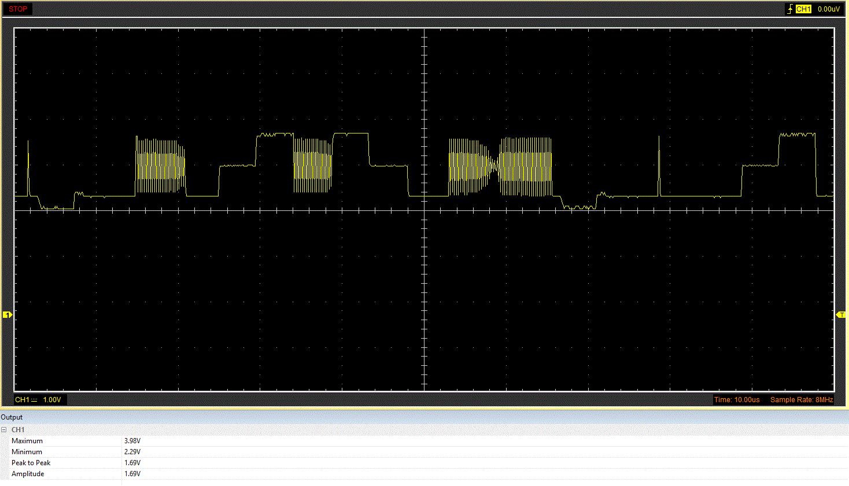Select the Amplitude measurement row

(x=424, y=474)
